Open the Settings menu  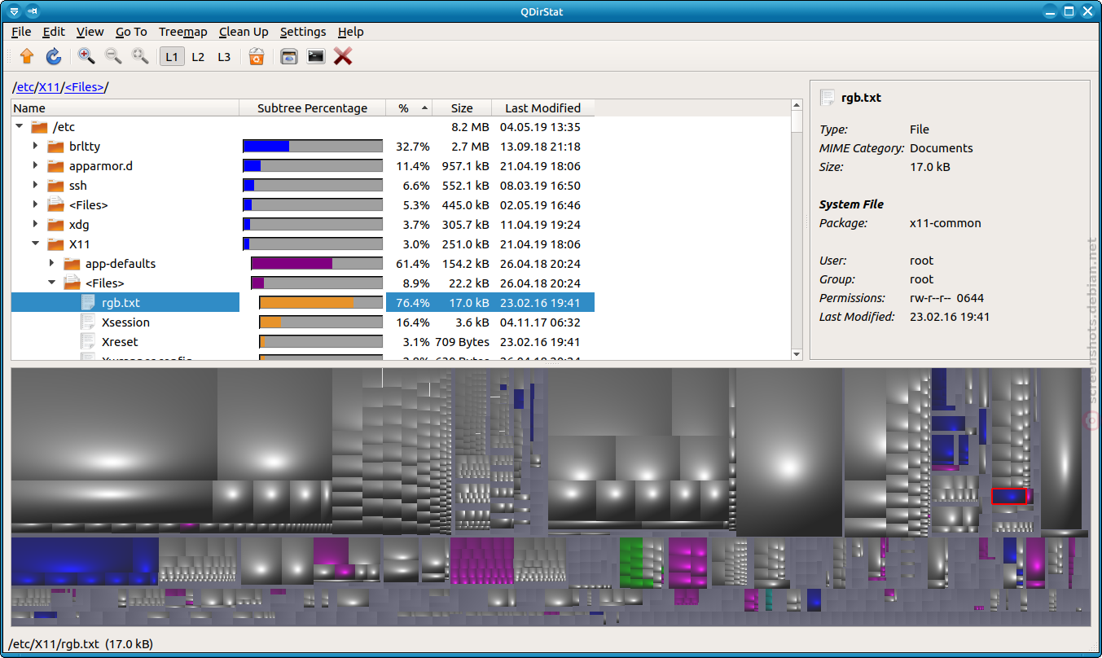pos(303,32)
